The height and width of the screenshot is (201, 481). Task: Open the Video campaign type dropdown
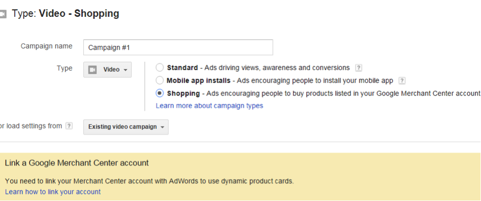(107, 70)
